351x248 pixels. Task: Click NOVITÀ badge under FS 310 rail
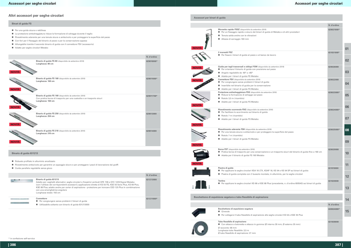click(15, 142)
